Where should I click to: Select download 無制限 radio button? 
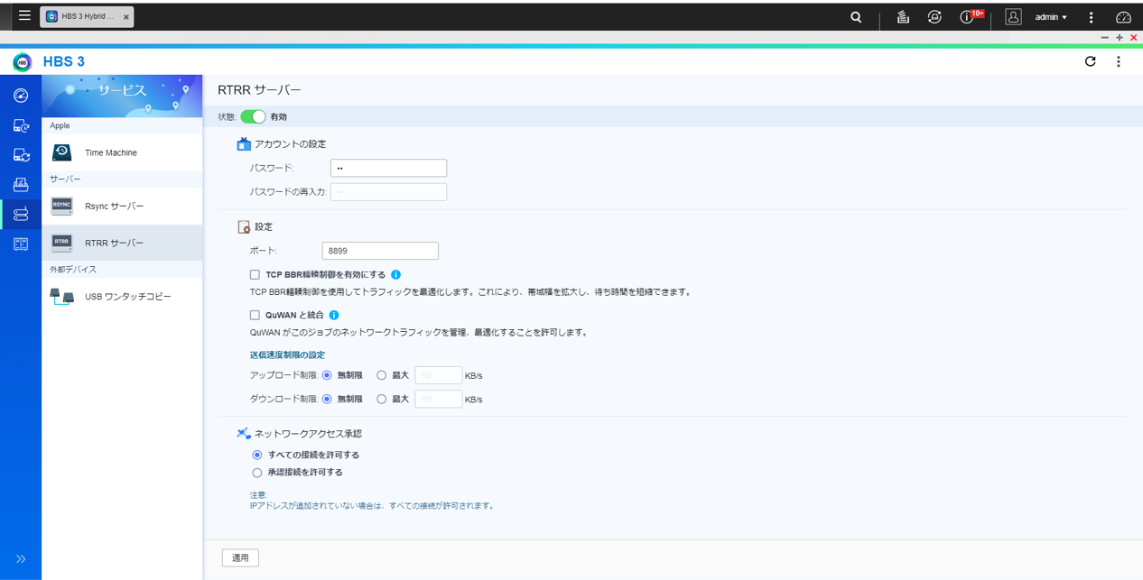coord(327,399)
